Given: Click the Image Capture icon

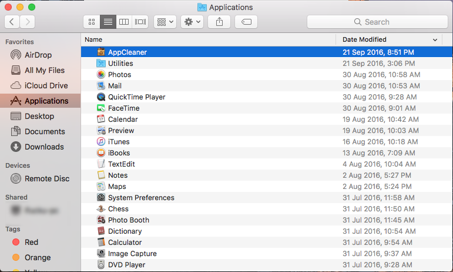Looking at the screenshot, I should [x=101, y=254].
